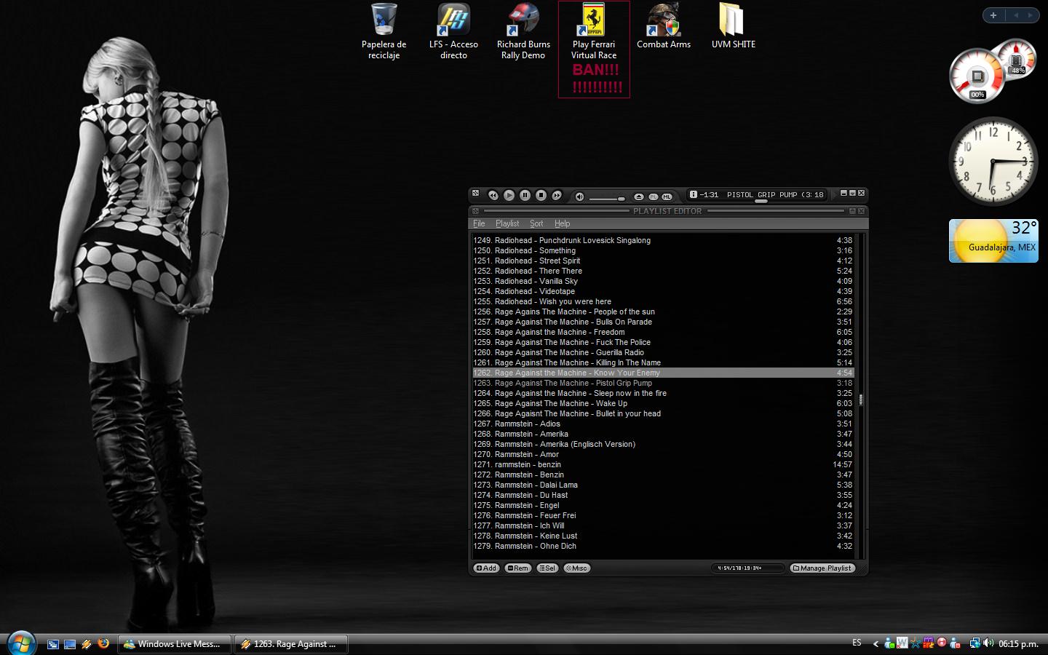1048x655 pixels.
Task: Skip to next track in Winamp
Action: coord(557,195)
